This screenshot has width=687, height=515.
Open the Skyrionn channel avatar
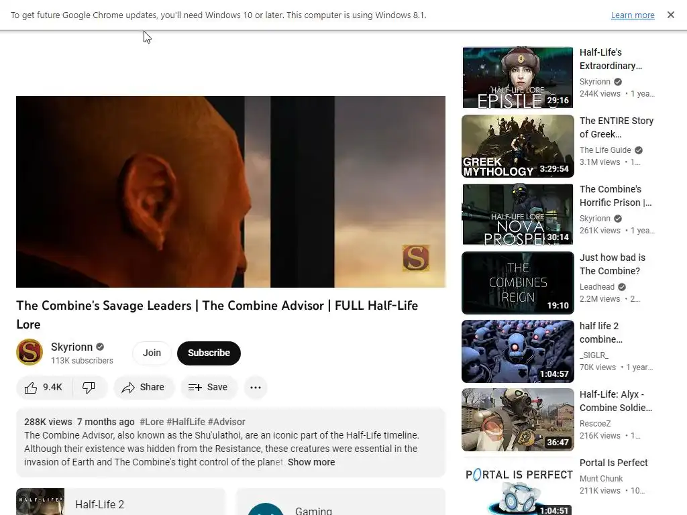click(x=30, y=352)
